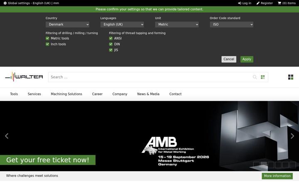Open the Tools menu
Image resolution: width=299 pixels, height=187 pixels.
(x=14, y=94)
